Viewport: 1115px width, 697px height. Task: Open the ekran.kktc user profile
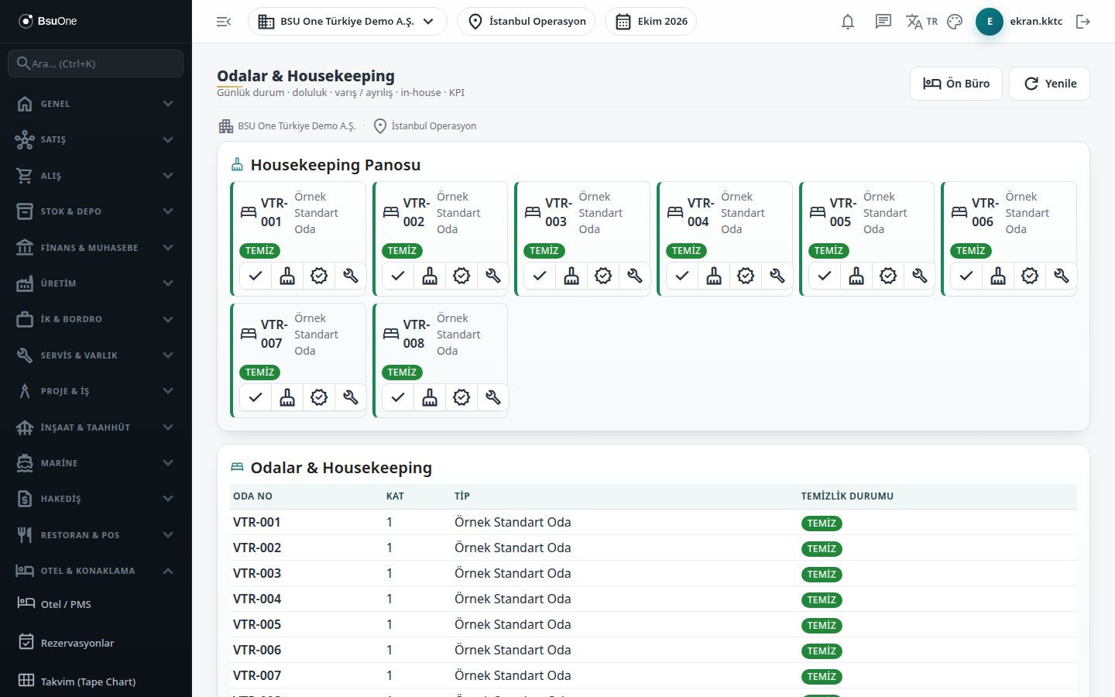pyautogui.click(x=1019, y=22)
